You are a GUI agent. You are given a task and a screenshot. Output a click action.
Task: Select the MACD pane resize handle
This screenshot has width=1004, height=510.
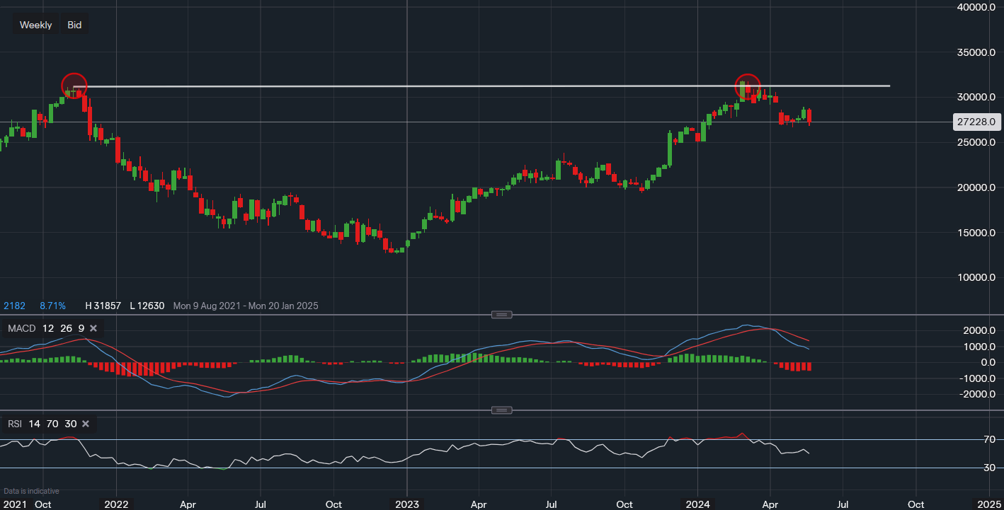coord(501,314)
